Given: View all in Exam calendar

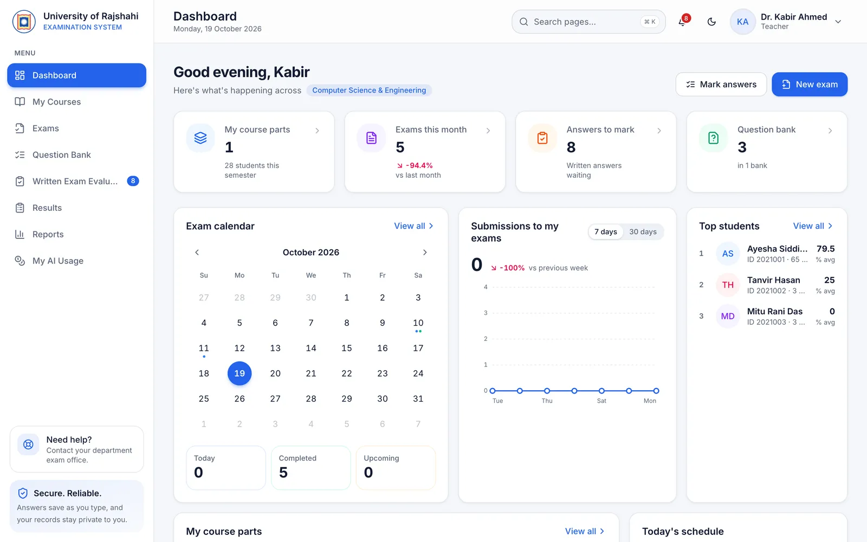Looking at the screenshot, I should [x=414, y=226].
